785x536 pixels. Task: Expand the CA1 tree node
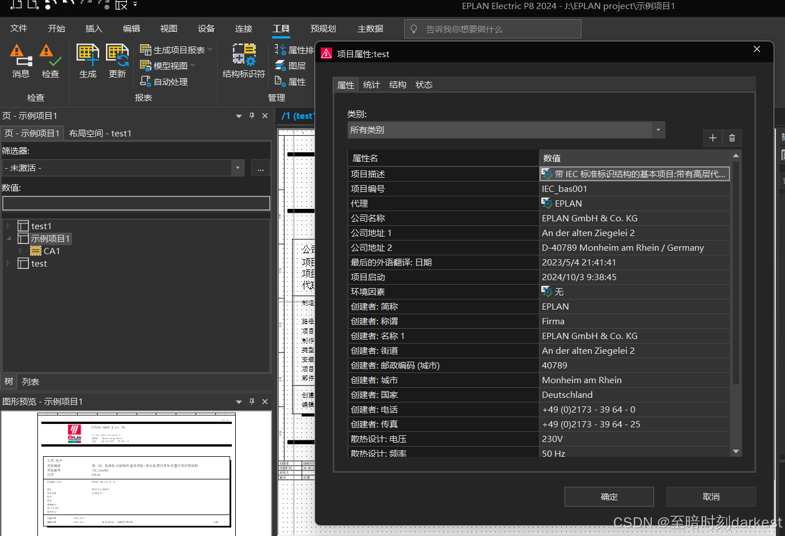pyautogui.click(x=21, y=251)
